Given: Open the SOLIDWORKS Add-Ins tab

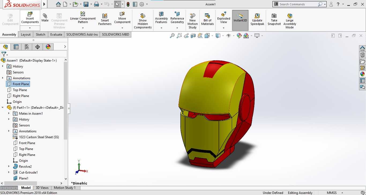Looking at the screenshot, I should click(x=82, y=34).
